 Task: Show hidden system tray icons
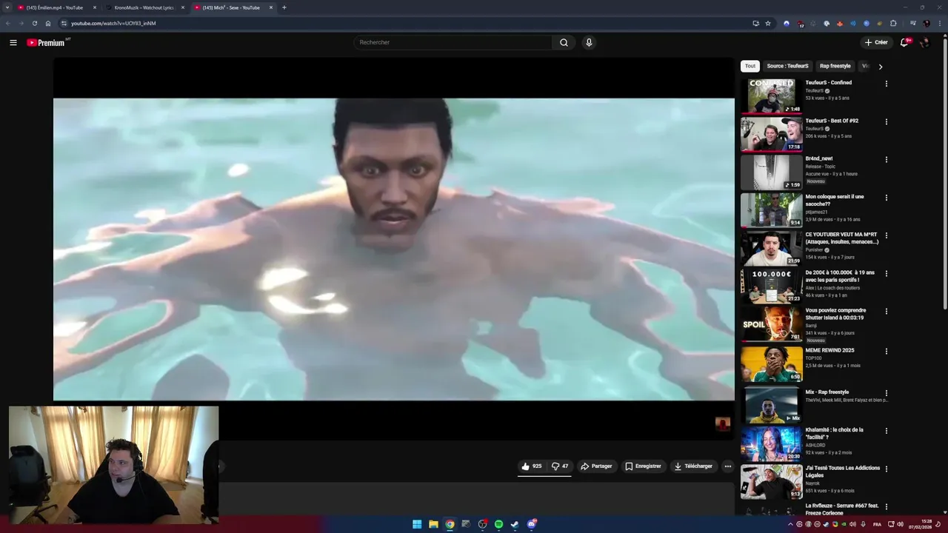point(790,524)
